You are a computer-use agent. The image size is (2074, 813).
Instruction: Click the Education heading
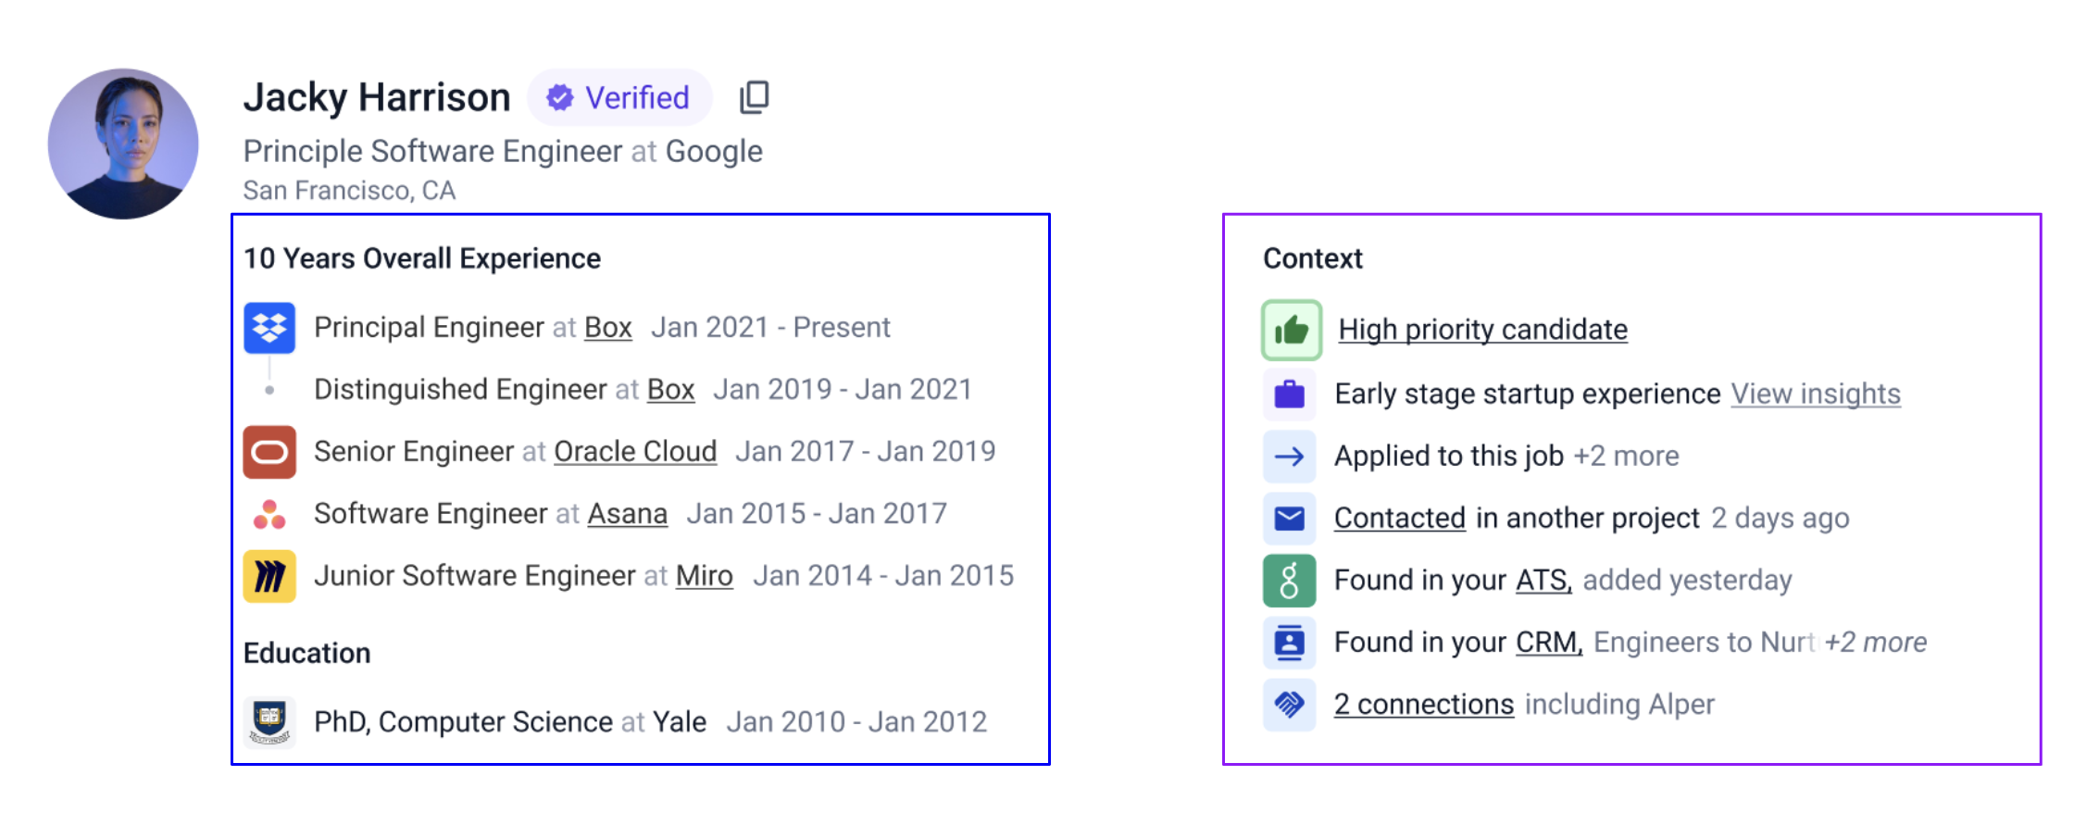pos(306,654)
